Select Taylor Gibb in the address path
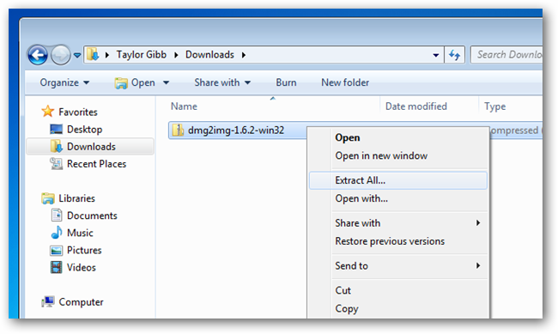Image resolution: width=558 pixels, height=334 pixels. (x=142, y=54)
